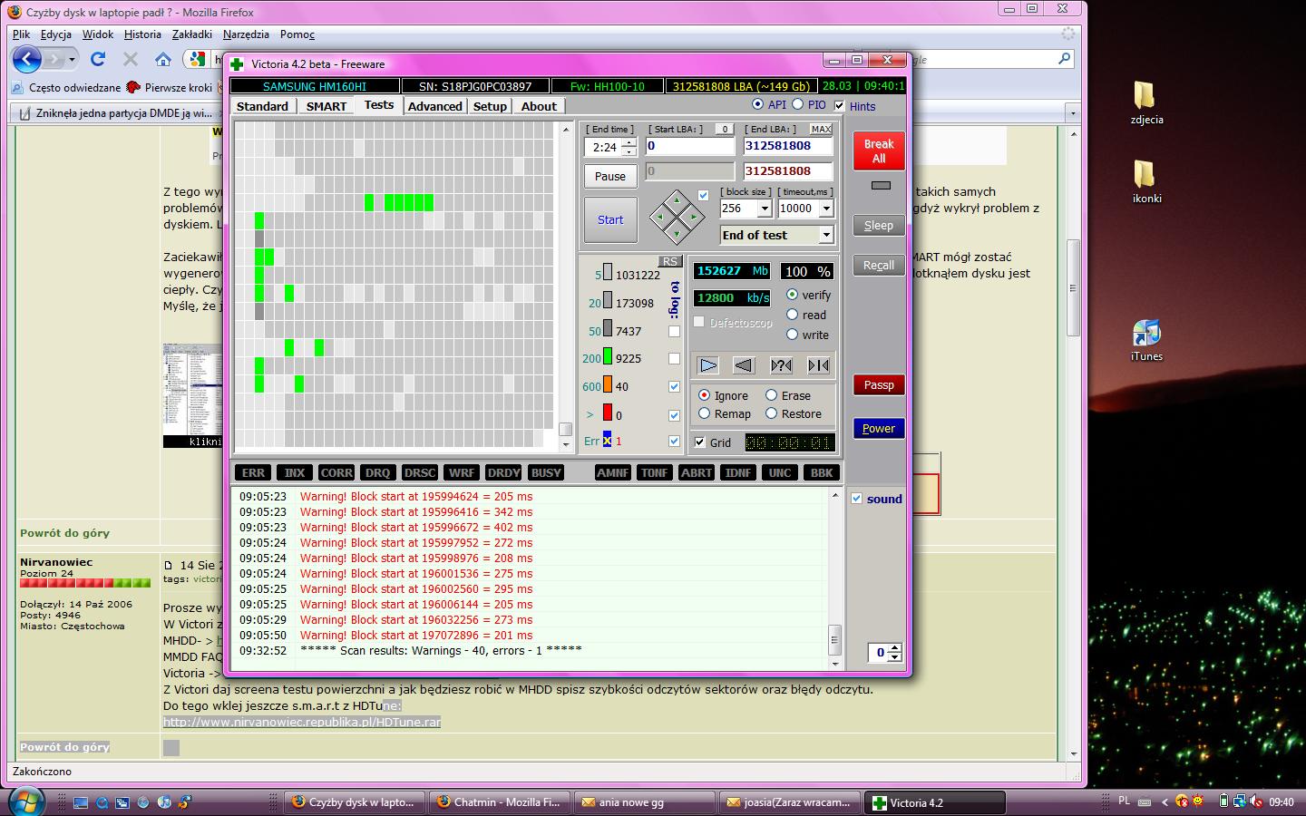Screen dimensions: 1306x816
Task: Open the timeout ms dropdown
Action: [x=826, y=209]
